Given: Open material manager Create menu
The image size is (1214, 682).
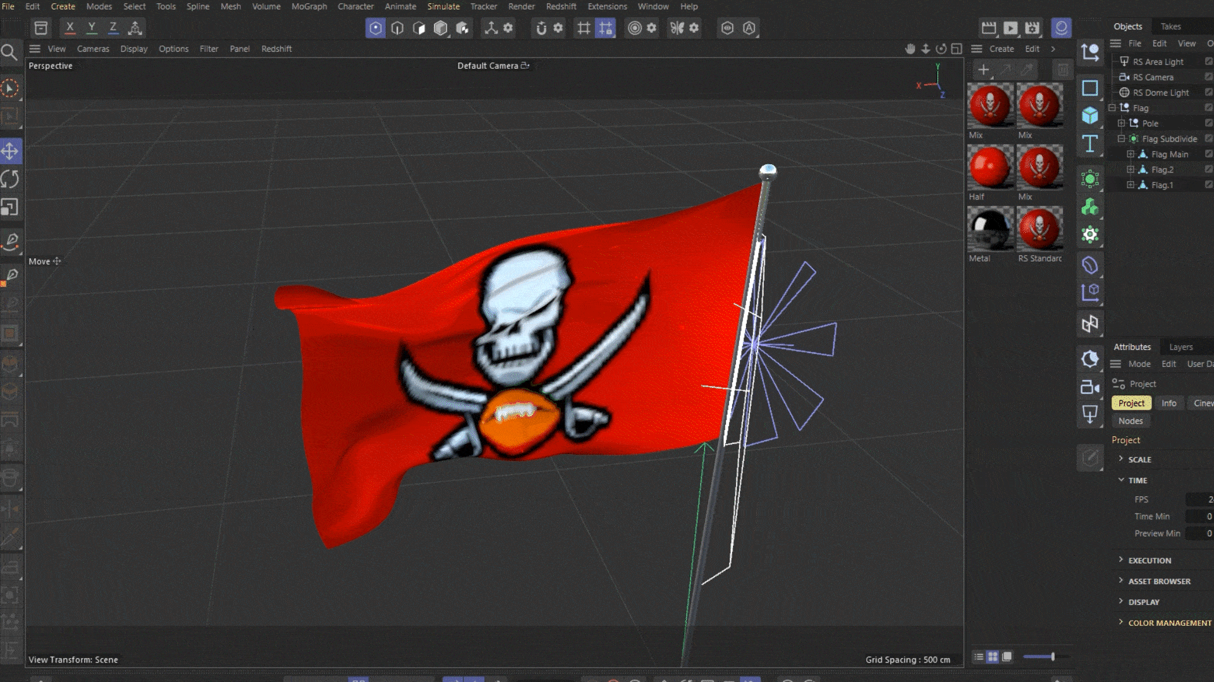Looking at the screenshot, I should (1002, 49).
